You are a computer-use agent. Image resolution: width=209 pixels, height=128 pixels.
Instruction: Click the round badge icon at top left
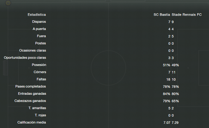[8, 3]
